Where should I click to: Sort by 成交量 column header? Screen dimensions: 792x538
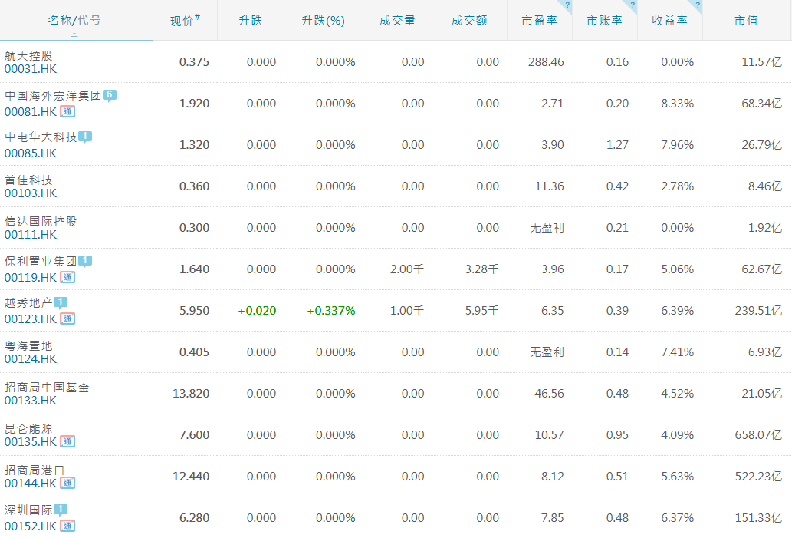click(397, 21)
